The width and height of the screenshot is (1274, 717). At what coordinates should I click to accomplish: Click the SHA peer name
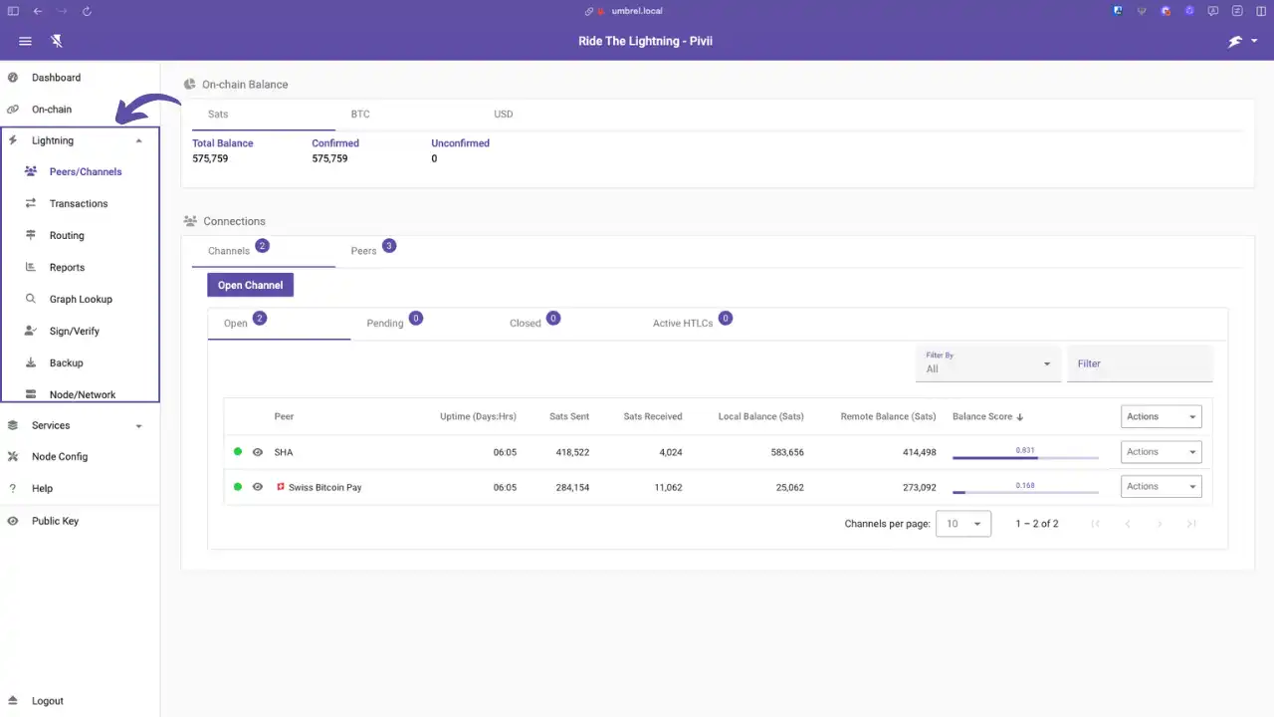(x=284, y=452)
